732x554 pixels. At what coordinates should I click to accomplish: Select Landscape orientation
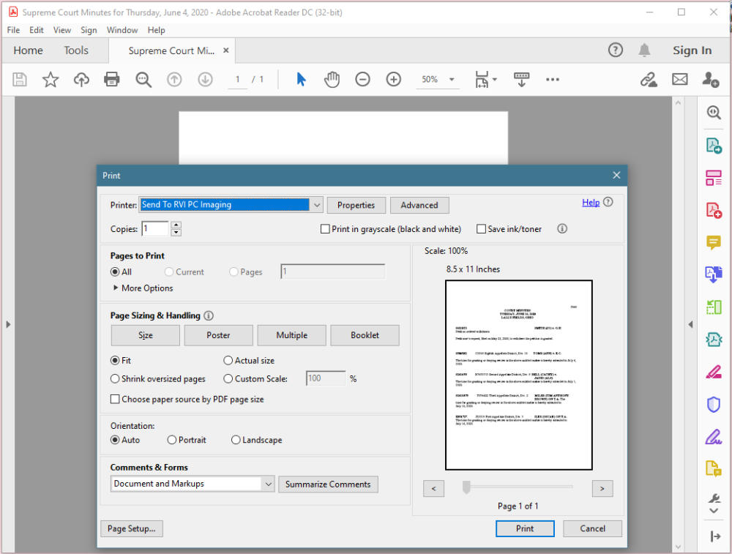point(236,440)
